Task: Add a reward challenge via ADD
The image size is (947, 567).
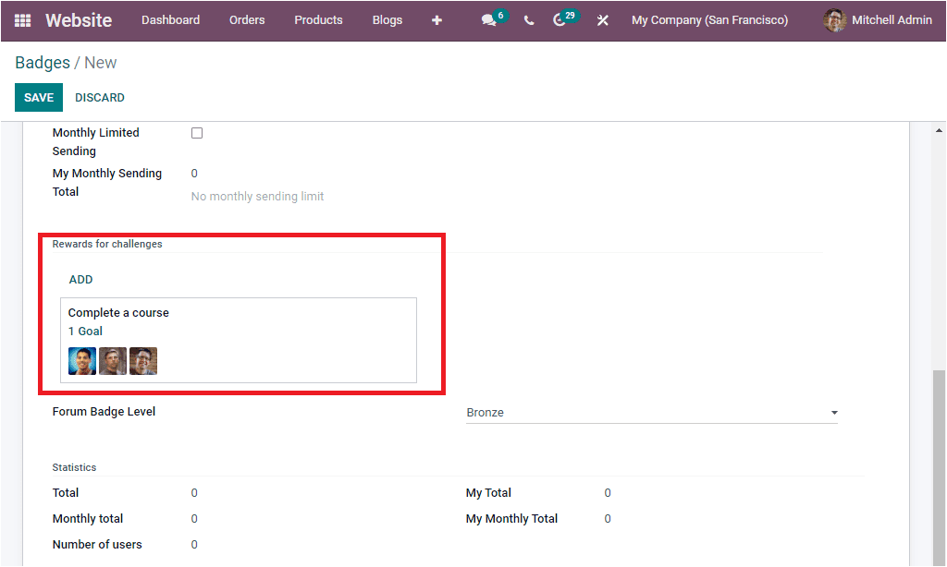Action: (80, 279)
